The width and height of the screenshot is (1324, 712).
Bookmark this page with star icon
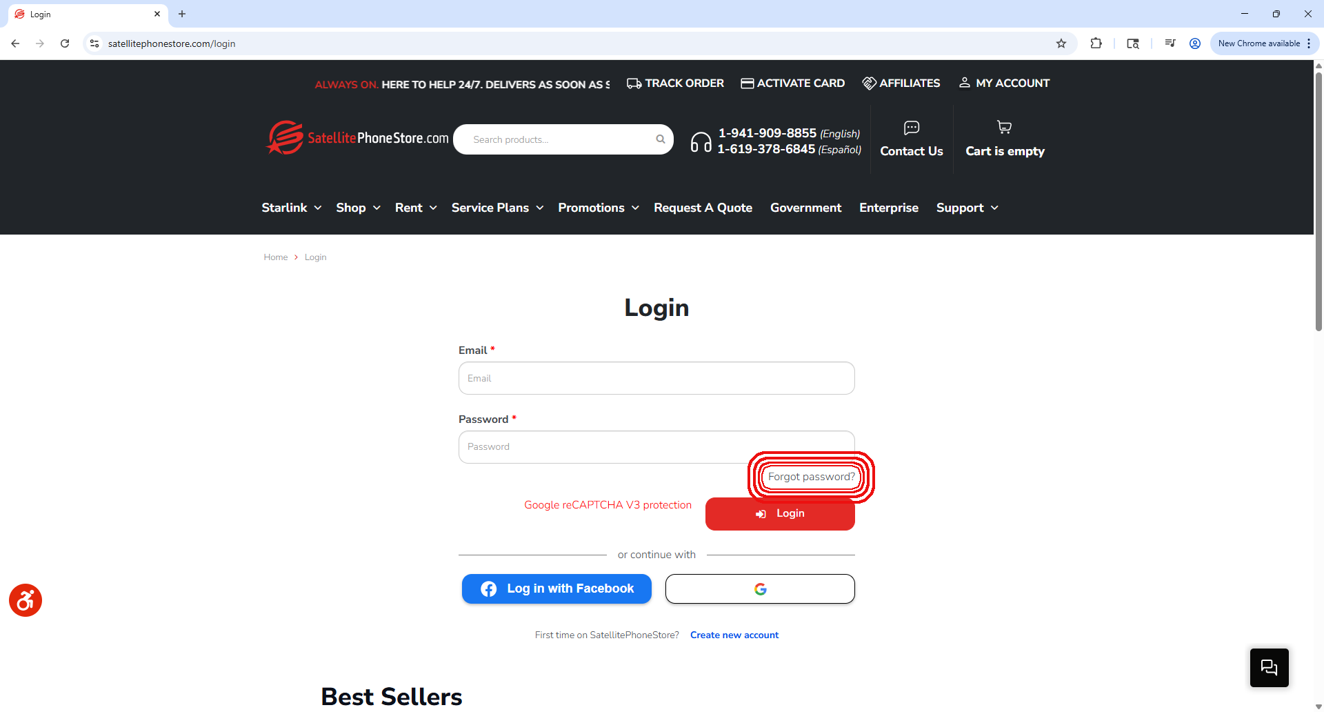click(1061, 43)
